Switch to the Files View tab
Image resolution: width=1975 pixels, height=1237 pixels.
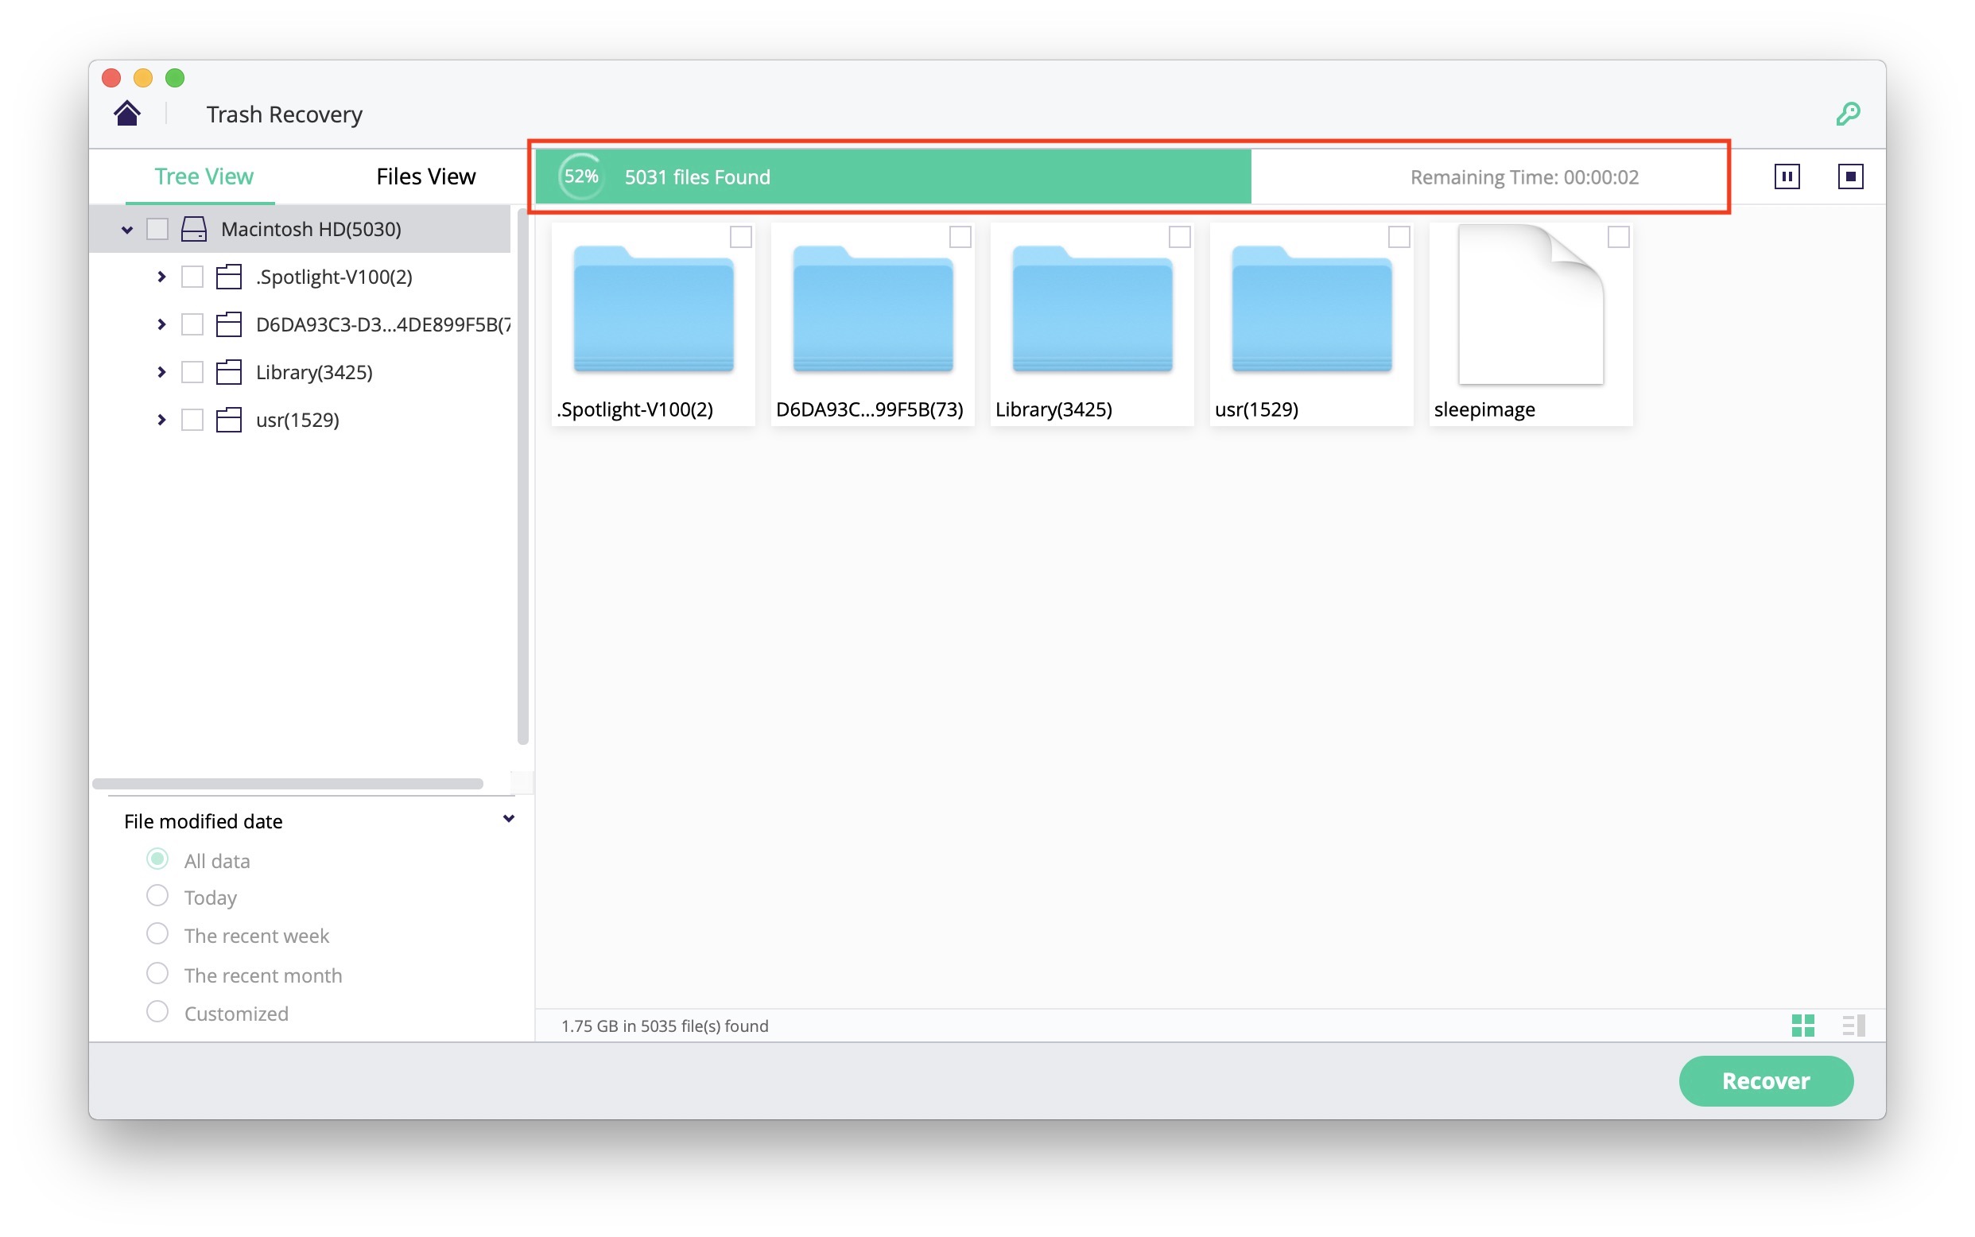pyautogui.click(x=425, y=176)
